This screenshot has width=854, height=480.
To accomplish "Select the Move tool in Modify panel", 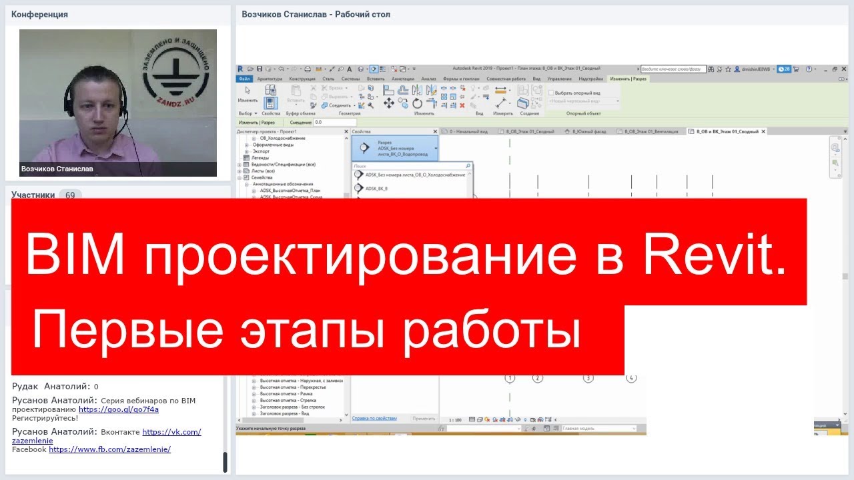I will 389,103.
